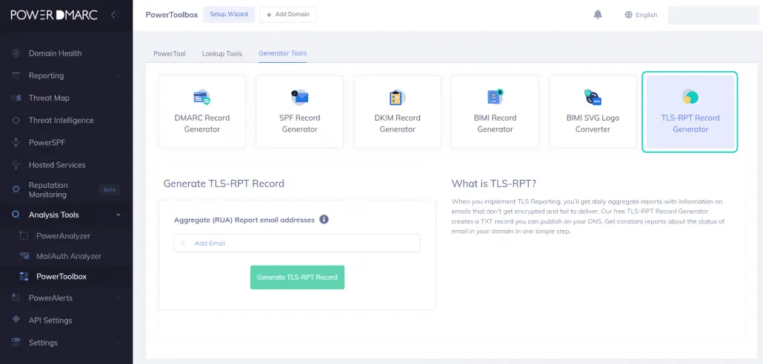Click the Reporting sidebar icon
Screen dimensions: 763x364
16,75
